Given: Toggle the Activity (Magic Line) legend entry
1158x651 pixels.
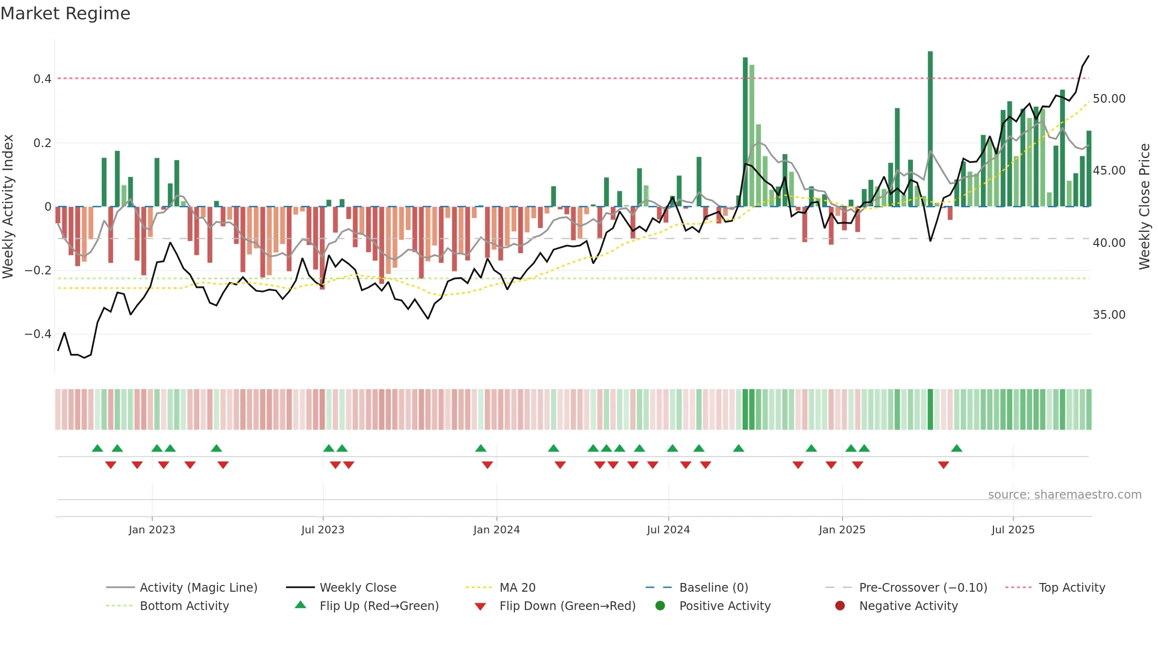Looking at the screenshot, I should 182,587.
